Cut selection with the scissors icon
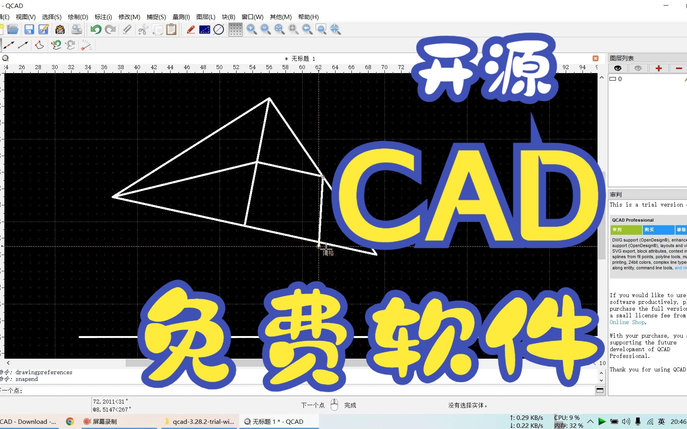Screen dimensions: 687x429 pyautogui.click(x=143, y=29)
